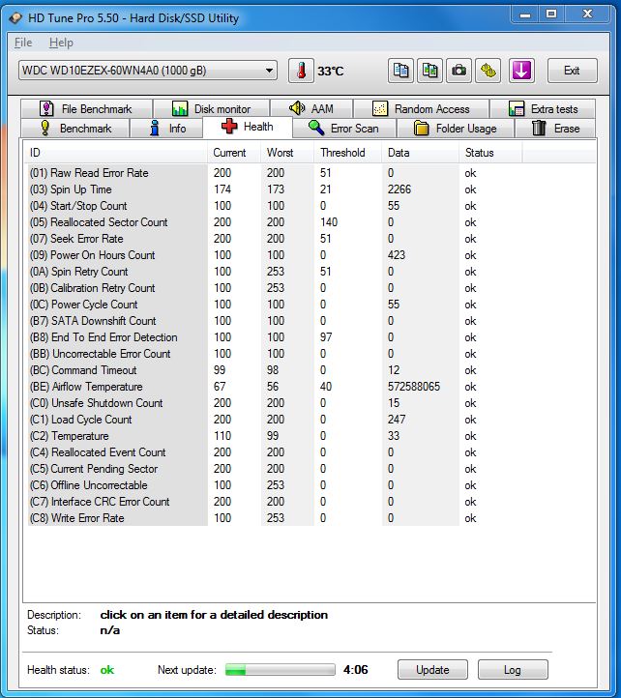This screenshot has height=698, width=621.
Task: Open the File menu
Action: point(23,43)
